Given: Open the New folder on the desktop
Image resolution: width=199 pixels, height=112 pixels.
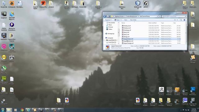Looking at the screenshot, I should (59, 101).
